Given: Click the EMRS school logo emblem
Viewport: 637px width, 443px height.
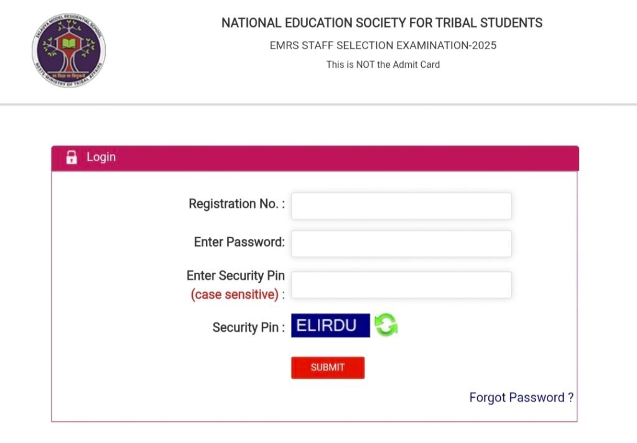Looking at the screenshot, I should coord(68,50).
